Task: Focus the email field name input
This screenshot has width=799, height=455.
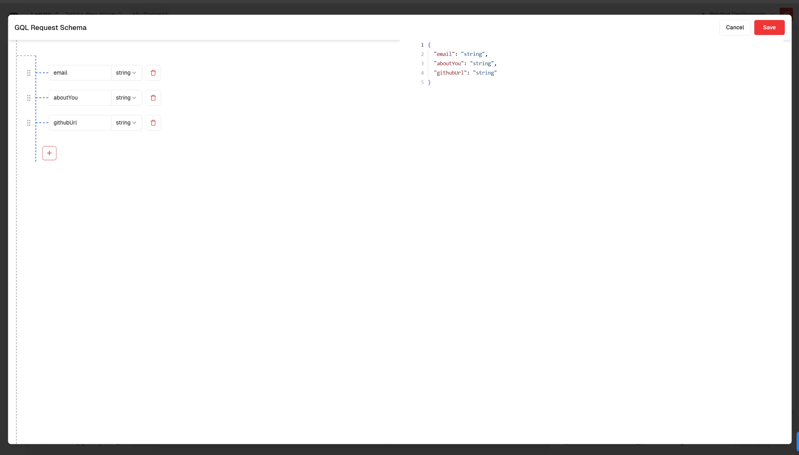Action: point(80,73)
